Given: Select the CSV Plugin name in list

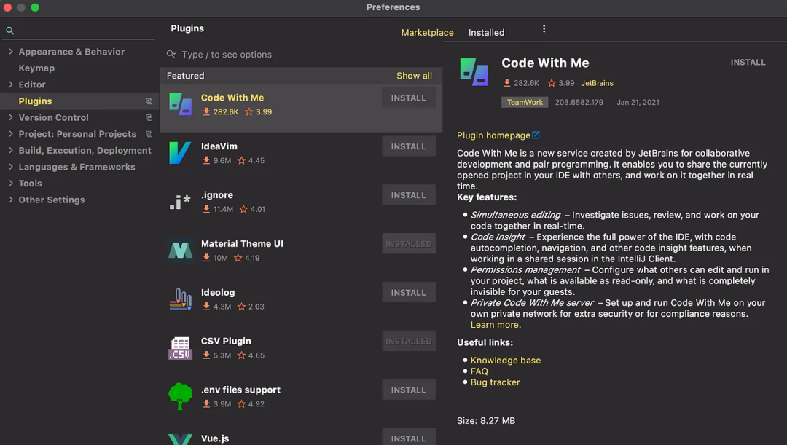Looking at the screenshot, I should [226, 341].
